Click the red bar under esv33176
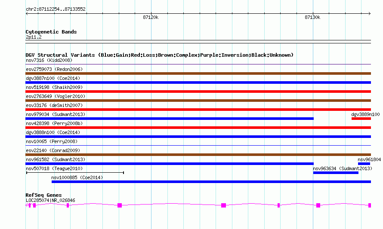Screen dimensions: 383x229 [x=198, y=110]
